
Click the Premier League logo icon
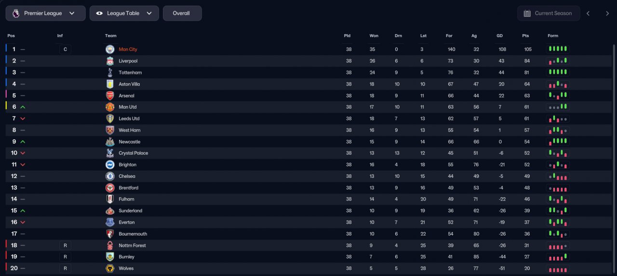pos(16,13)
